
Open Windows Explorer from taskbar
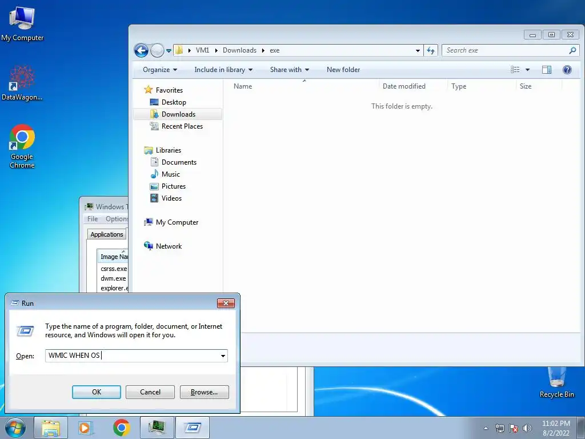[51, 428]
